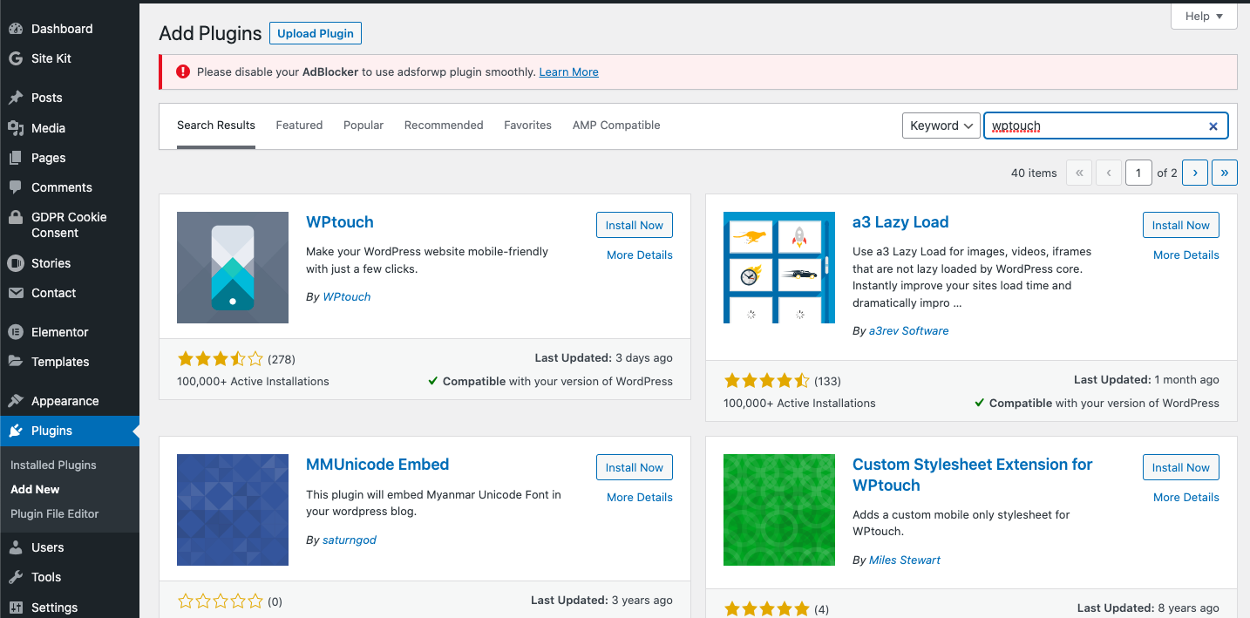Open Plugin File Editor in the submenu
This screenshot has width=1250, height=618.
pos(55,514)
